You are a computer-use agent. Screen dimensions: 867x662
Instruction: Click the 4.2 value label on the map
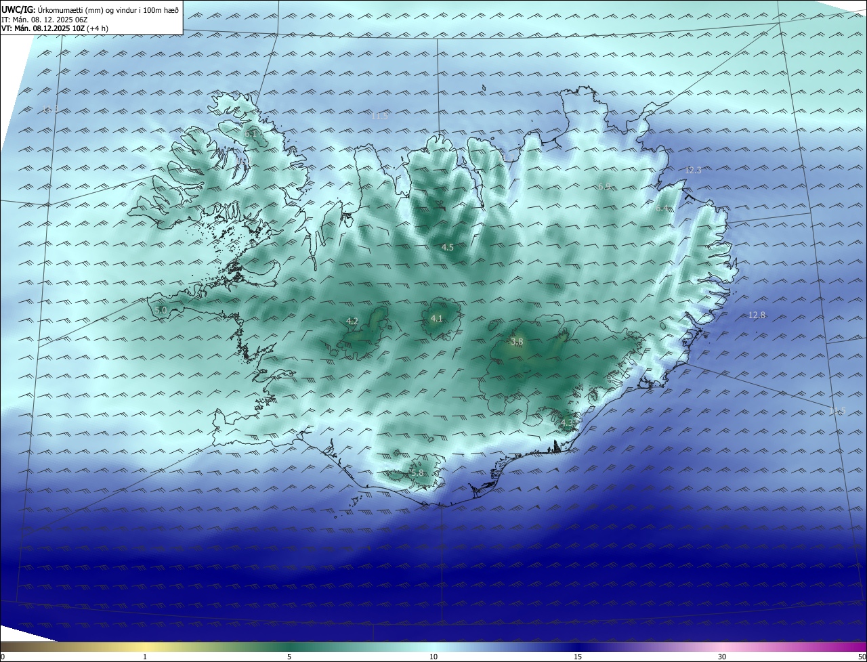(x=352, y=322)
